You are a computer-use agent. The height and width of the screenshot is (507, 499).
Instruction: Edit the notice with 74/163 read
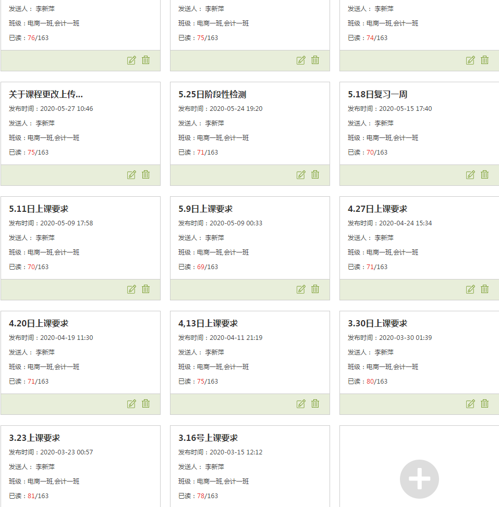coord(470,60)
